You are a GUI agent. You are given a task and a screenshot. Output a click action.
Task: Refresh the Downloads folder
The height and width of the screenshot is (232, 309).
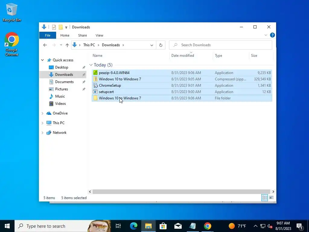[x=161, y=45]
